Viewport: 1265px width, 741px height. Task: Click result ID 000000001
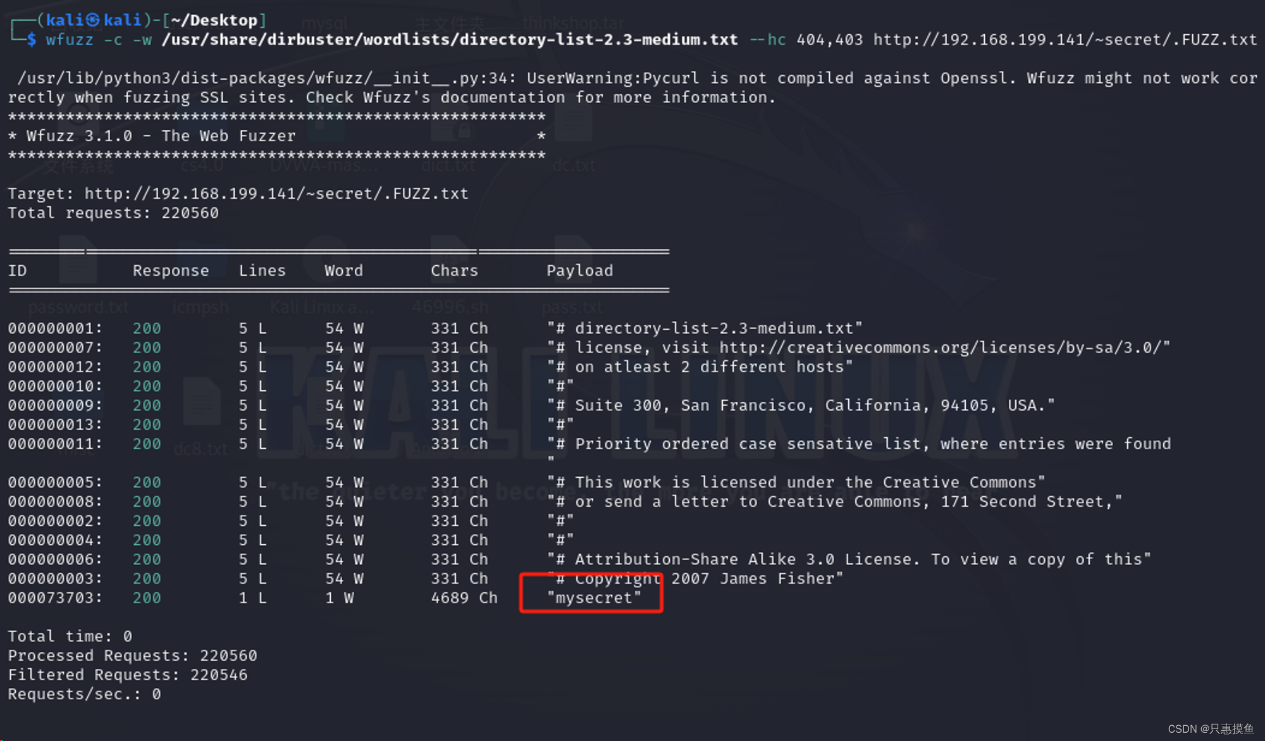point(55,328)
